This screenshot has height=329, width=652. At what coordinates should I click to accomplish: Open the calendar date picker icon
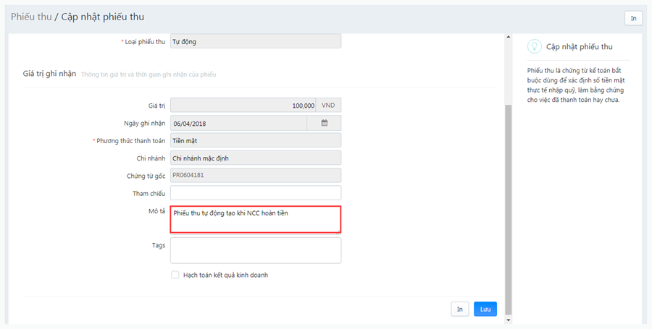coord(324,123)
